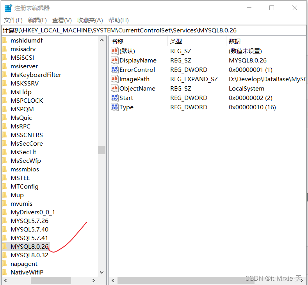Click tree pane scroll-right arrow

(94, 280)
